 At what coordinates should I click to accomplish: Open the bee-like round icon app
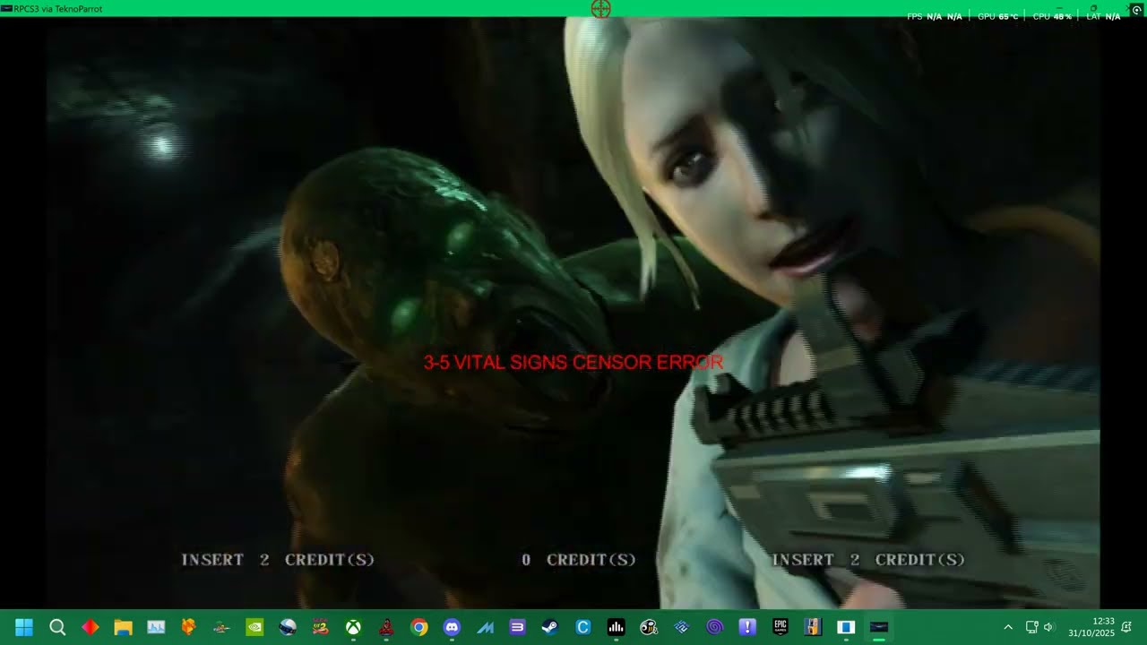click(649, 627)
